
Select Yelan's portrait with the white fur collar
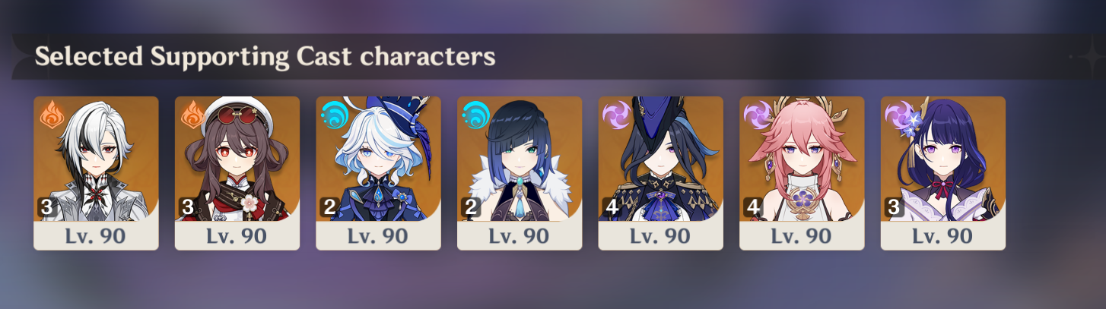coord(520,159)
